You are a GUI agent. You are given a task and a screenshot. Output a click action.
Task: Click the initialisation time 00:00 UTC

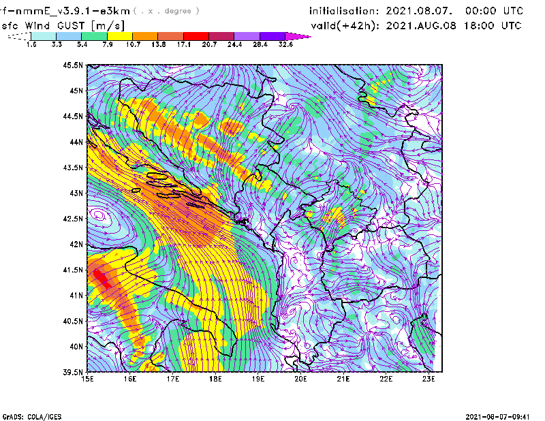(x=495, y=11)
